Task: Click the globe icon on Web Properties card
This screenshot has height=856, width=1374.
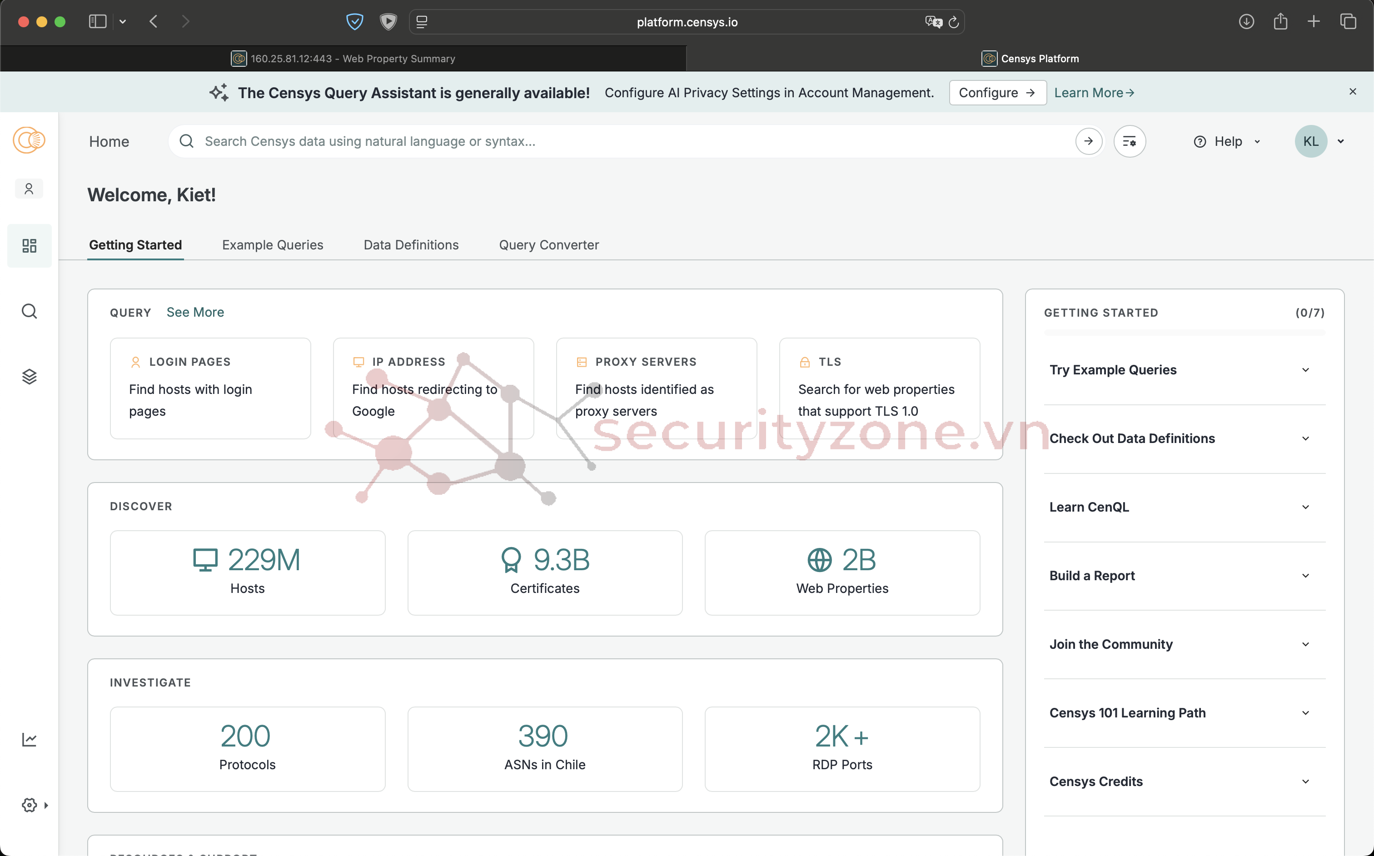Action: coord(819,560)
